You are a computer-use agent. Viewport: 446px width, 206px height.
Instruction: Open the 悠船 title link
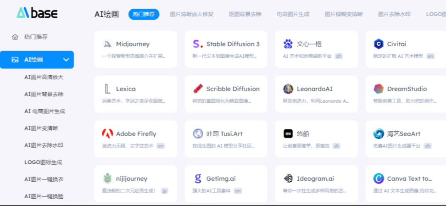click(303, 134)
